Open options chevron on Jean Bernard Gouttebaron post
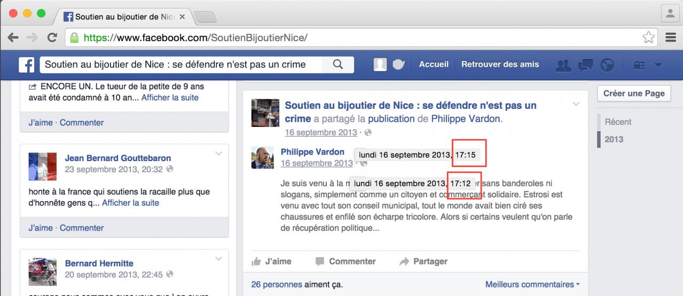 218,154
